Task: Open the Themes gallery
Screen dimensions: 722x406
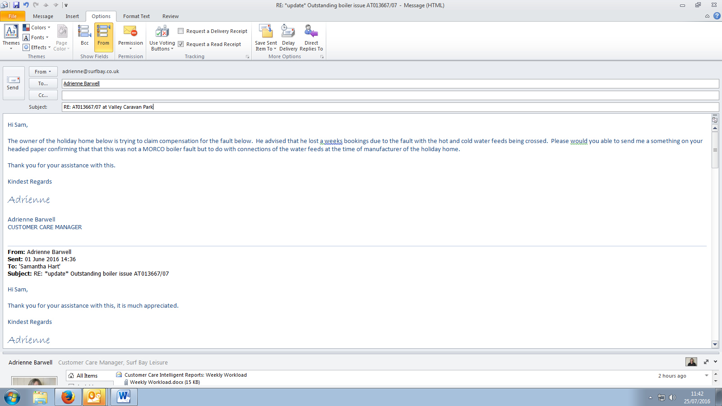Action: pyautogui.click(x=11, y=37)
